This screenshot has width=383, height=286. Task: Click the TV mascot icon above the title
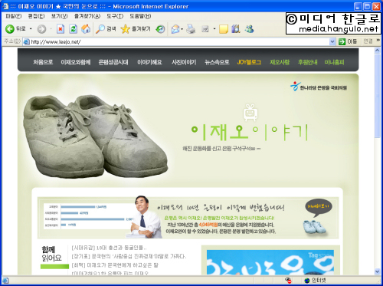tap(250, 112)
